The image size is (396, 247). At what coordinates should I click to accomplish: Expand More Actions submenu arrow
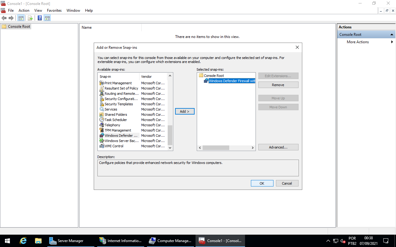click(392, 42)
